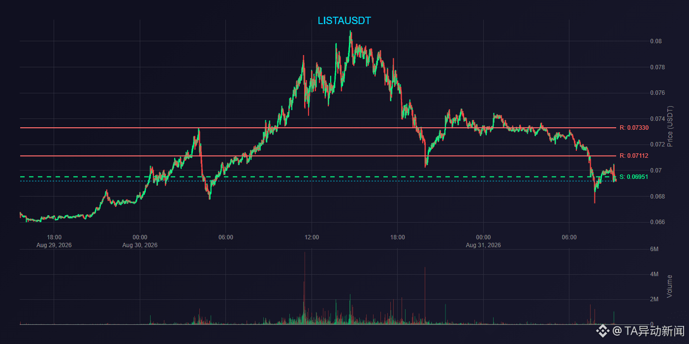Click the 0.08 price axis label
This screenshot has height=344, width=689.
coord(656,41)
